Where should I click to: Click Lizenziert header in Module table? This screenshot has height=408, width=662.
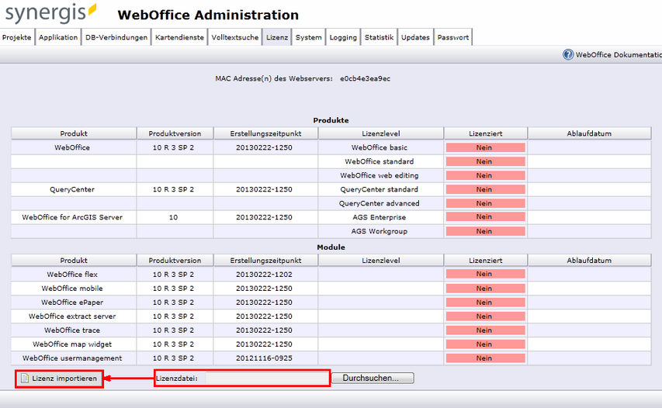(x=486, y=261)
